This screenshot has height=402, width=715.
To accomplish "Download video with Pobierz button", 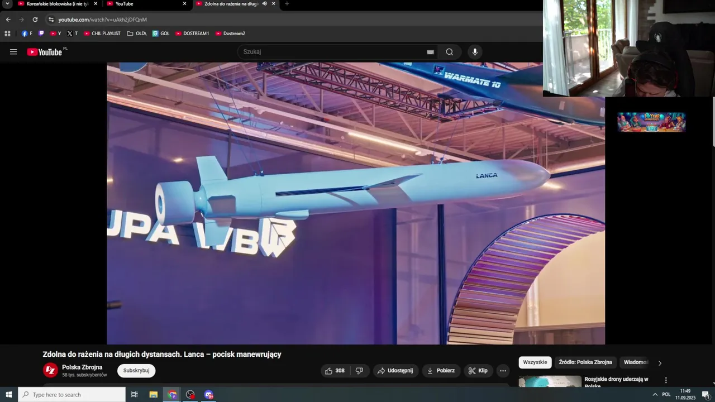I will tap(441, 371).
